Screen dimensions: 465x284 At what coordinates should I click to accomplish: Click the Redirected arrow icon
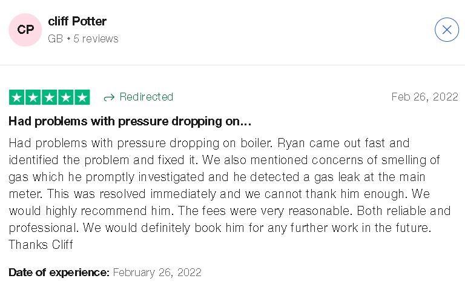pos(109,97)
